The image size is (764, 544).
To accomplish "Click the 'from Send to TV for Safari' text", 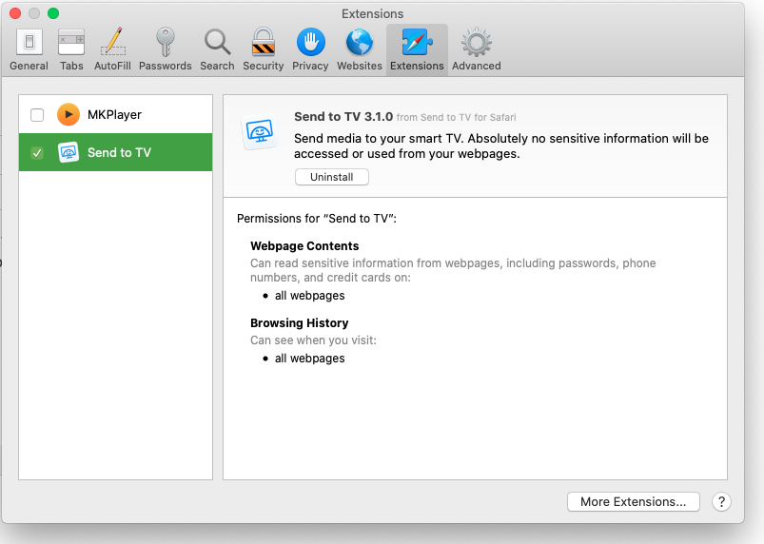I will 456,117.
